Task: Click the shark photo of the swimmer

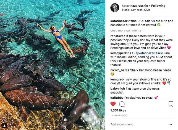Action: [53, 65]
